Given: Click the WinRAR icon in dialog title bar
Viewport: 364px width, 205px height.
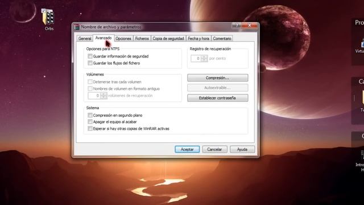Looking at the screenshot, I should coord(77,27).
